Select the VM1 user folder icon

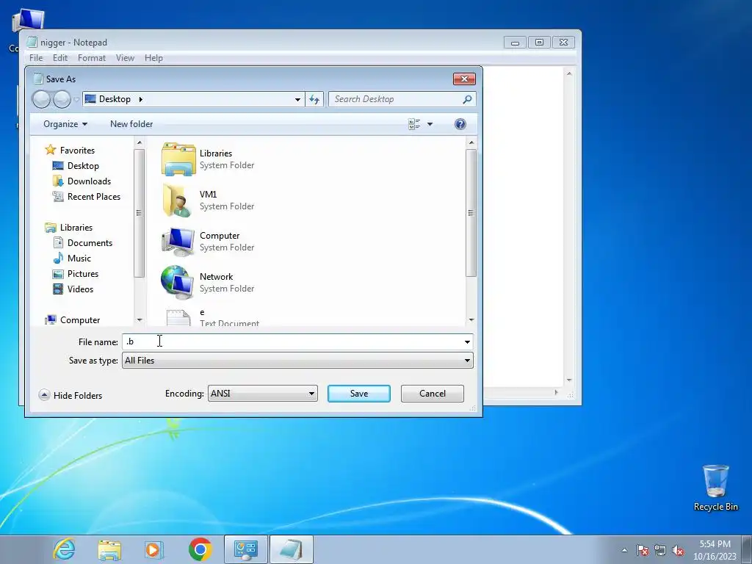click(x=177, y=200)
